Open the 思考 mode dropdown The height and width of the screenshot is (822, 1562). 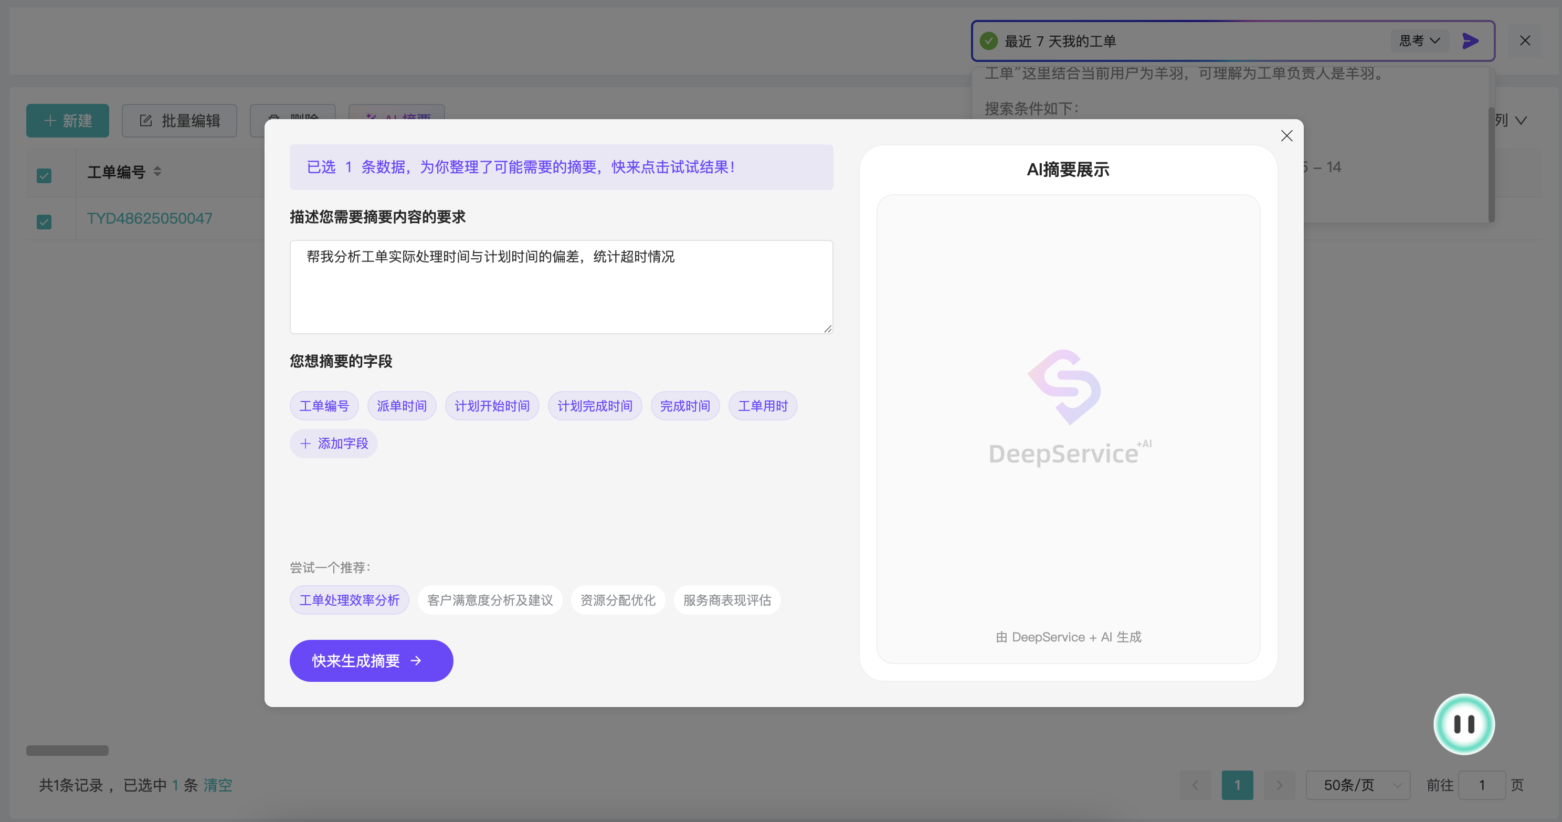(x=1420, y=40)
